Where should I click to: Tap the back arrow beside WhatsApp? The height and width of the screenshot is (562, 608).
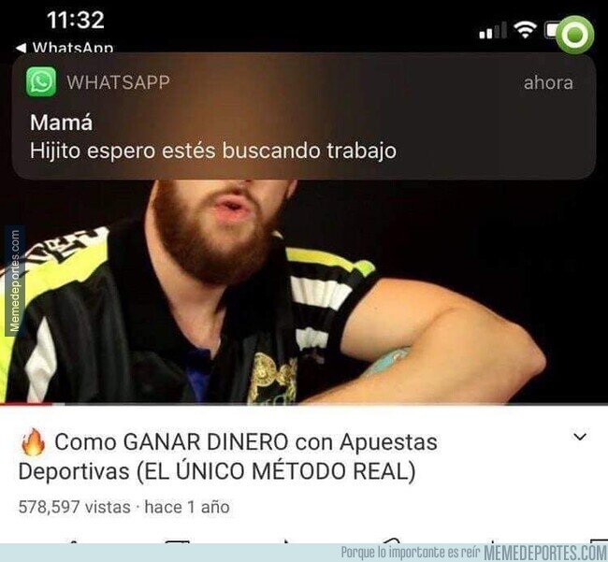click(x=21, y=48)
